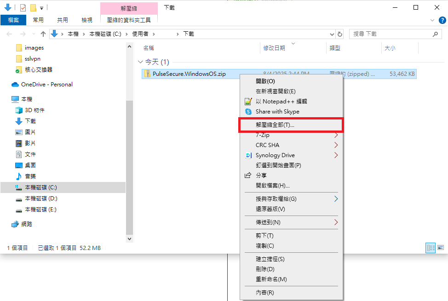This screenshot has width=448, height=301.
Task: Choose 開啟(O) from the context menu
Action: (291, 81)
